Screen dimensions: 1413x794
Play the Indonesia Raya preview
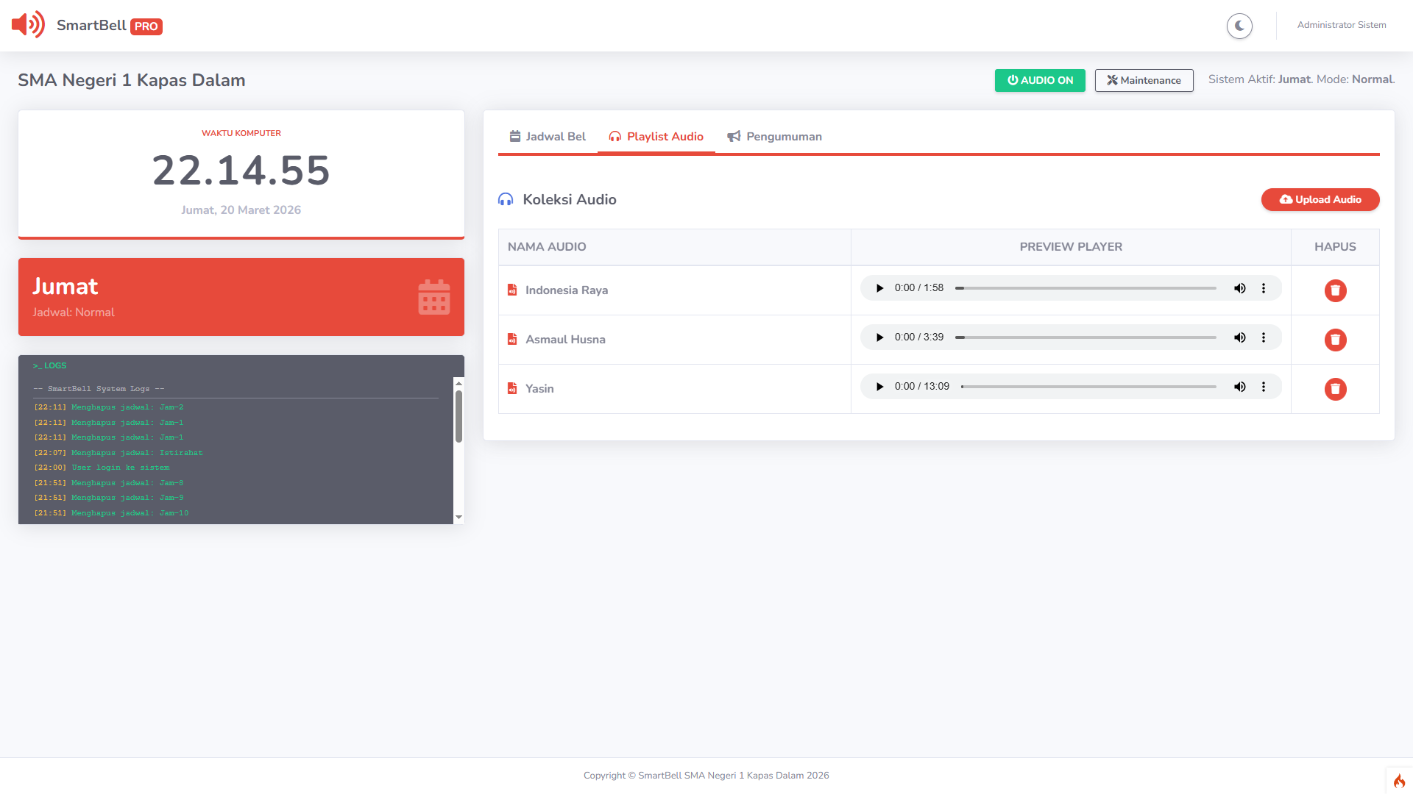click(x=879, y=288)
